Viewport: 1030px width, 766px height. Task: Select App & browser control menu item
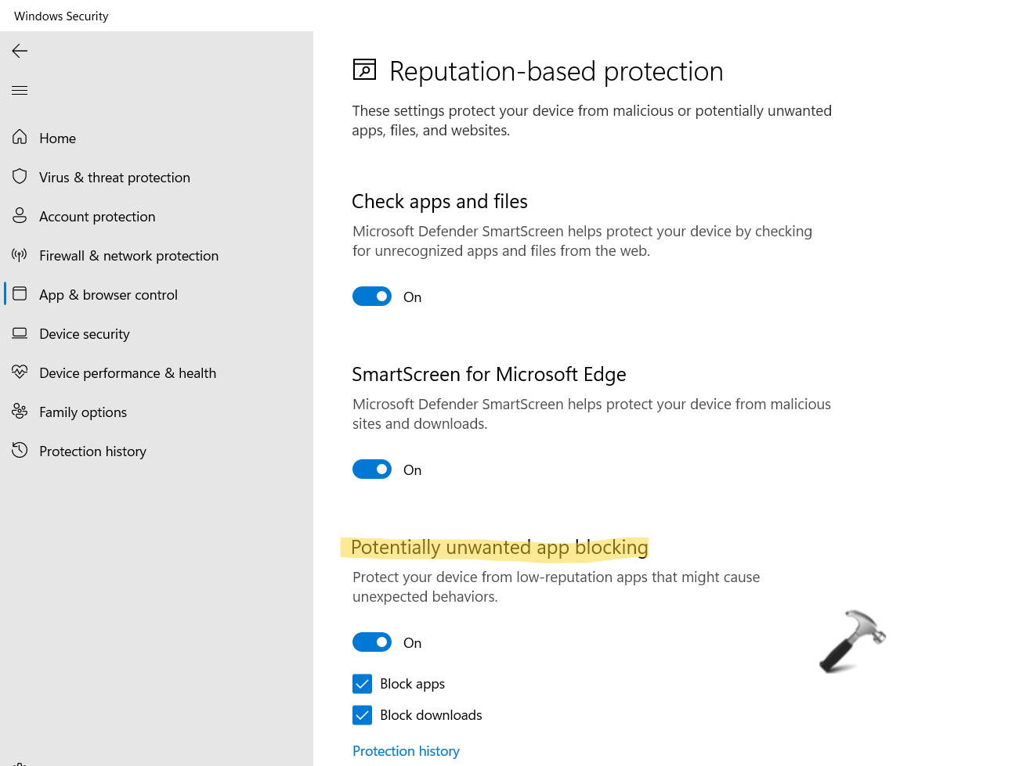pyautogui.click(x=108, y=295)
